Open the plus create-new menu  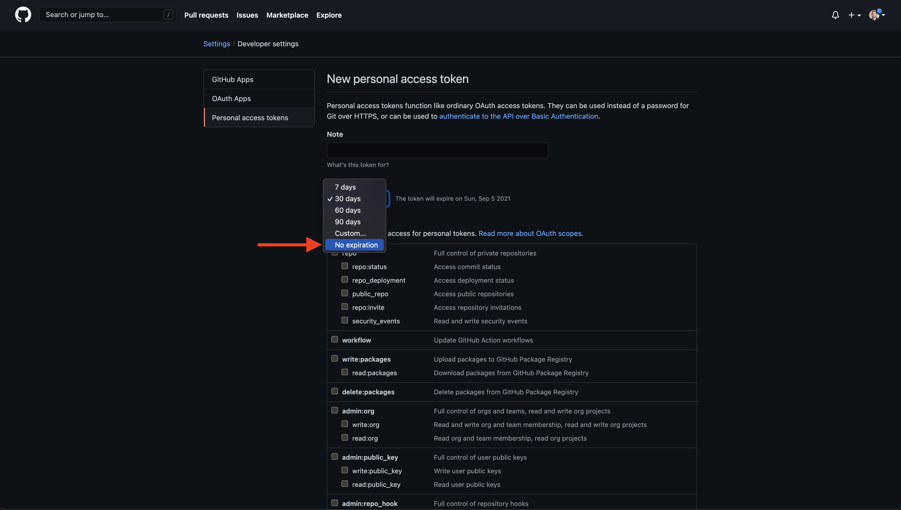point(854,15)
